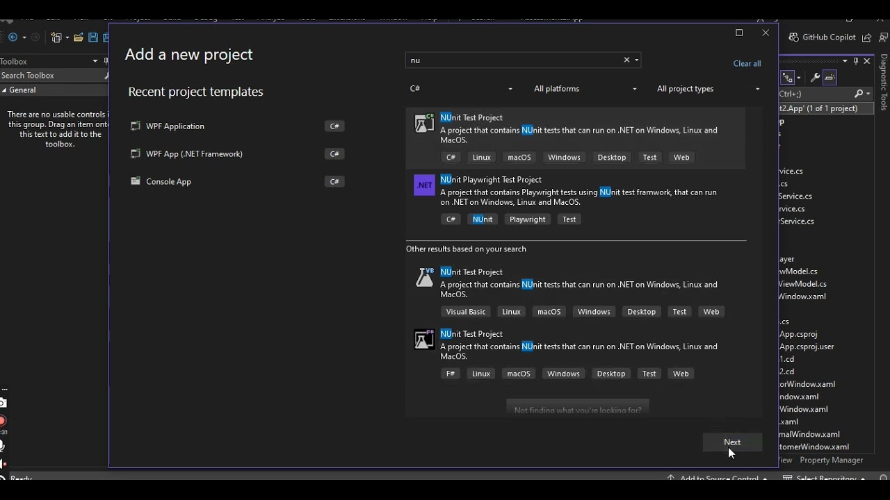Maximize the Add a new project dialog
This screenshot has width=890, height=500.
click(739, 33)
